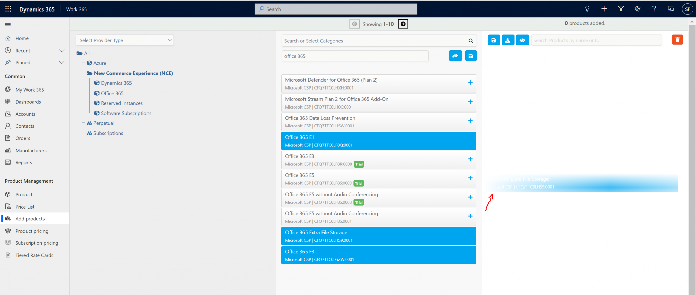The width and height of the screenshot is (696, 295).
Task: Click the save icon in added products toolbar
Action: click(x=494, y=40)
